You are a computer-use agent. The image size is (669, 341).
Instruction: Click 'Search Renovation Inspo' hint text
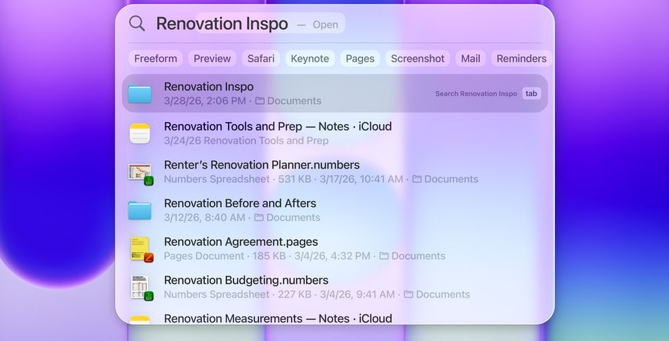[476, 94]
